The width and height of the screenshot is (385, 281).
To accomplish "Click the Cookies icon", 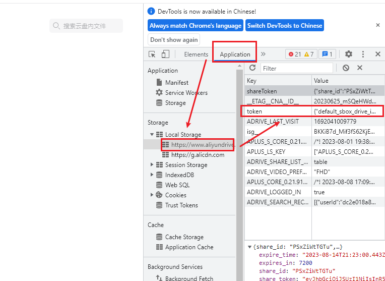I will tap(159, 195).
